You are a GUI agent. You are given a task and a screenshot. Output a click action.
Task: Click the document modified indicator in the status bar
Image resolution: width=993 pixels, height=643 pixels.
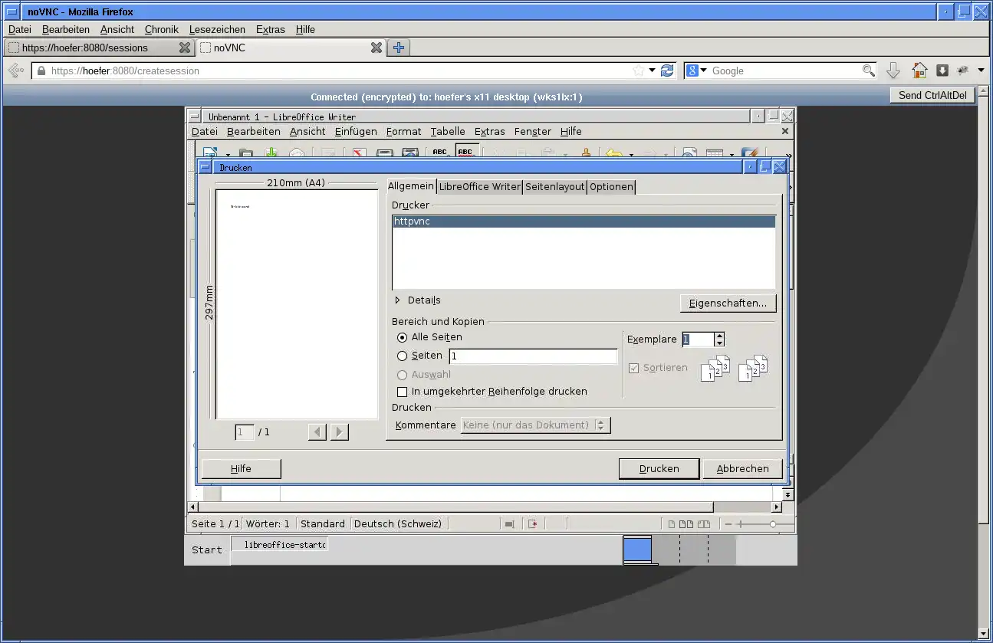[x=533, y=524]
